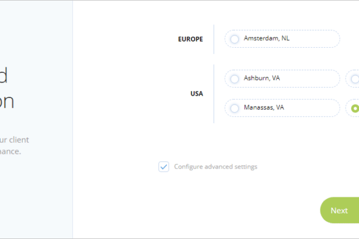Click empty space inside Ashburn option pill
359x239 pixels.
[x=311, y=78]
